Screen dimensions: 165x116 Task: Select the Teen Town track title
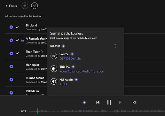[x=33, y=52]
